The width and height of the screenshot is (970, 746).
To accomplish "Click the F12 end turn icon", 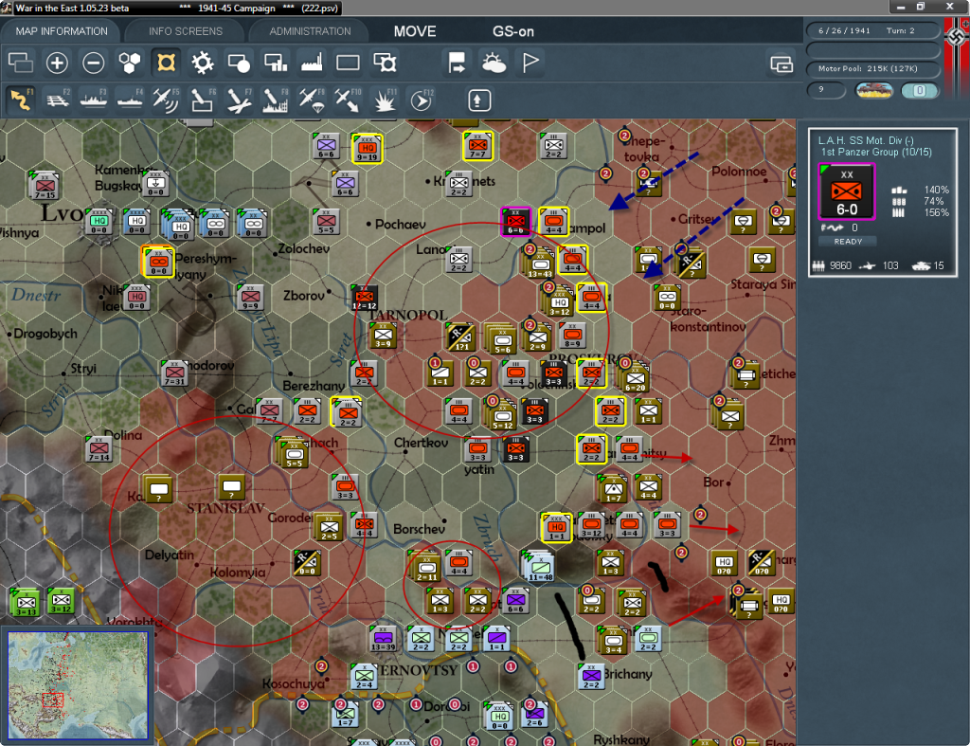I will click(x=422, y=100).
